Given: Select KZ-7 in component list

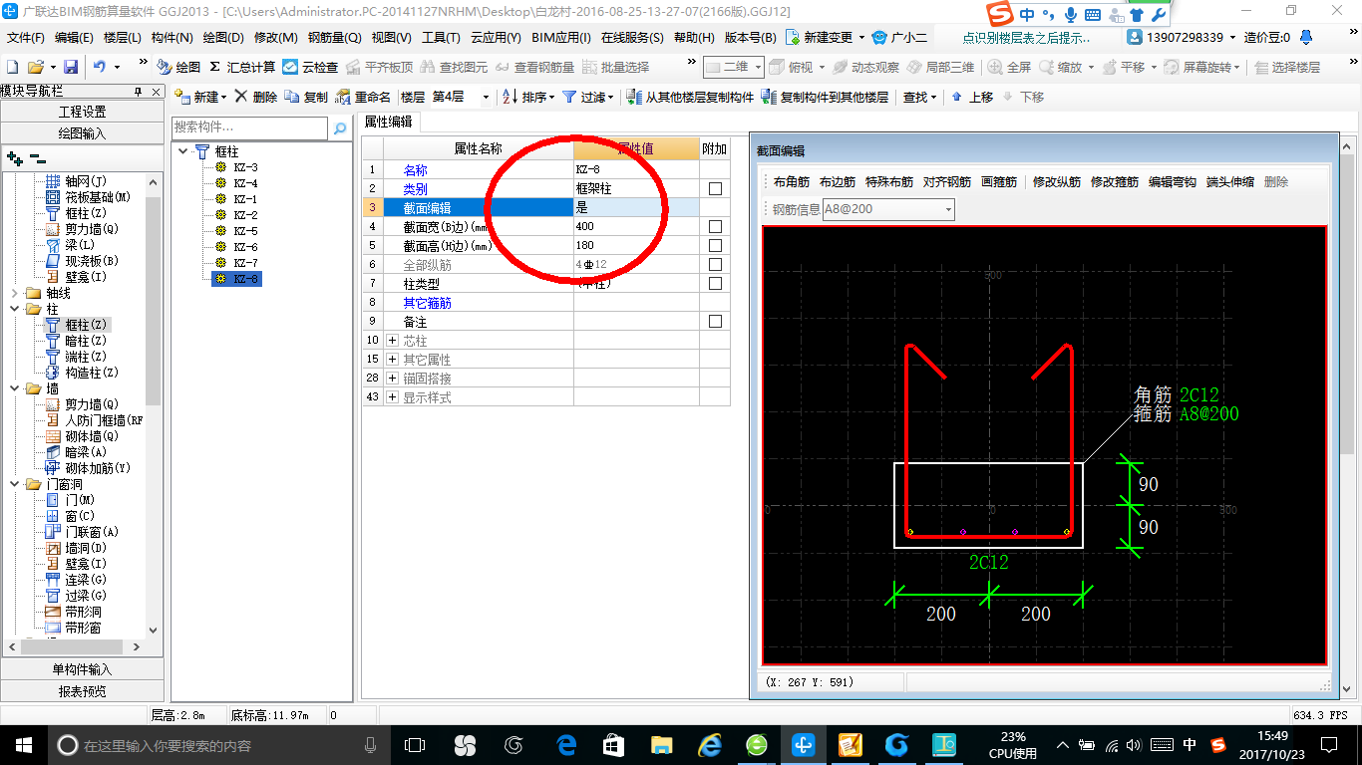Looking at the screenshot, I should coord(236,263).
